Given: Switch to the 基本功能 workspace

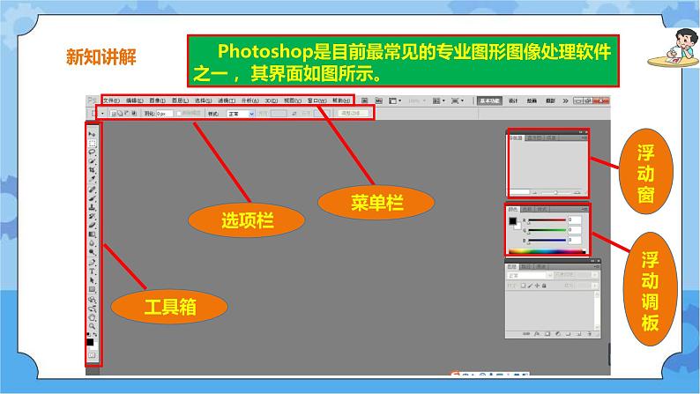Looking at the screenshot, I should (489, 100).
